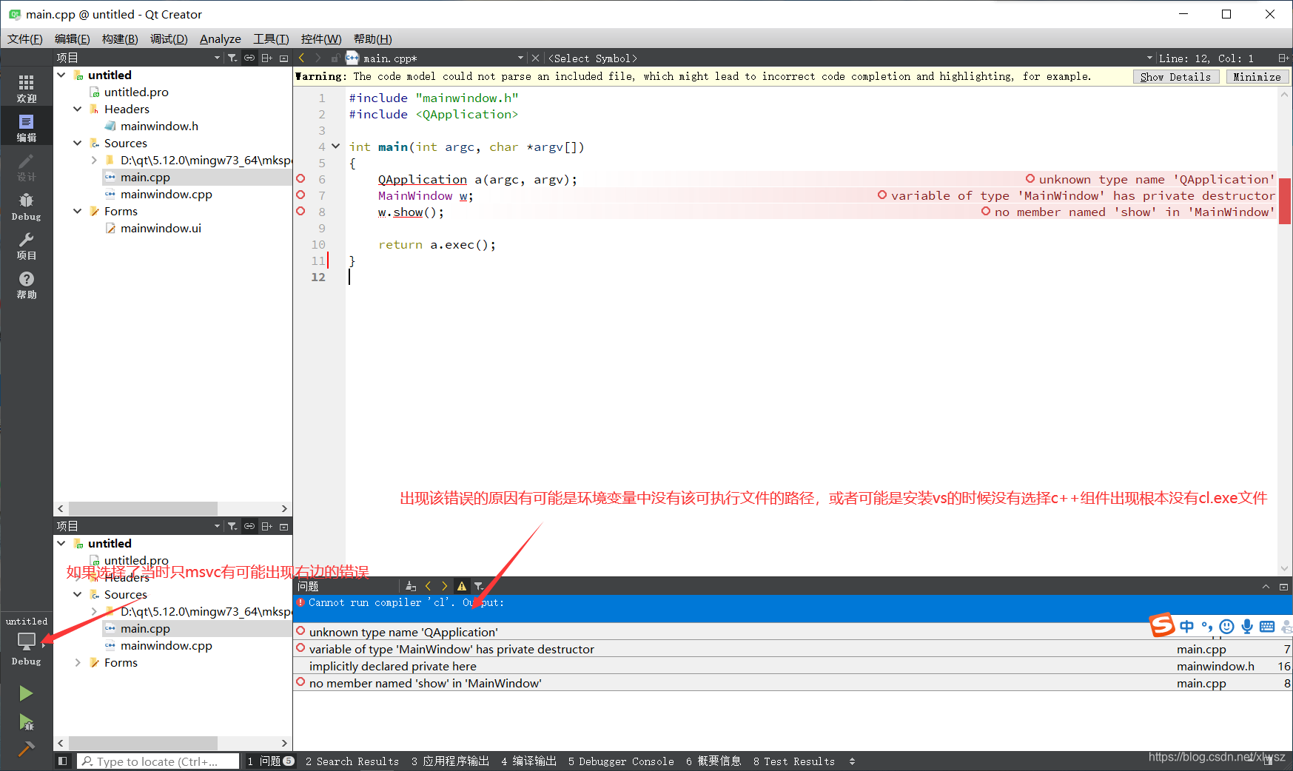Image resolution: width=1293 pixels, height=771 pixels.
Task: Open the Design (设计) mode
Action: point(27,166)
